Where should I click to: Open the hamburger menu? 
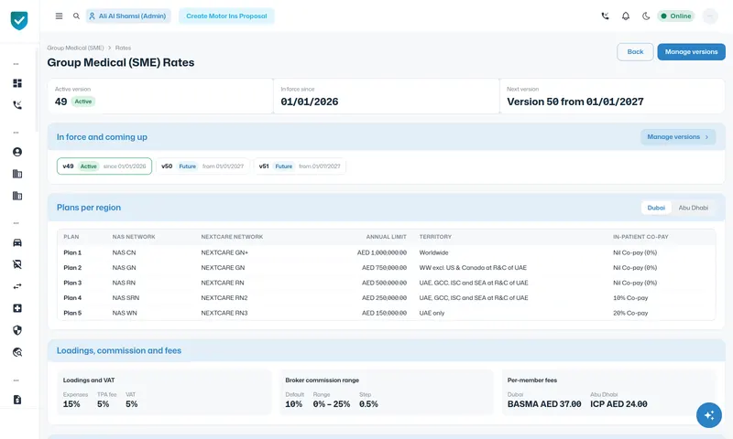coord(59,16)
